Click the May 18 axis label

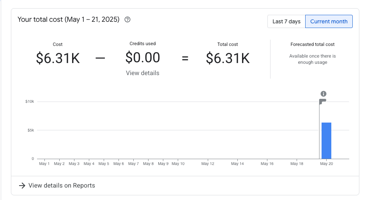[x=297, y=164]
